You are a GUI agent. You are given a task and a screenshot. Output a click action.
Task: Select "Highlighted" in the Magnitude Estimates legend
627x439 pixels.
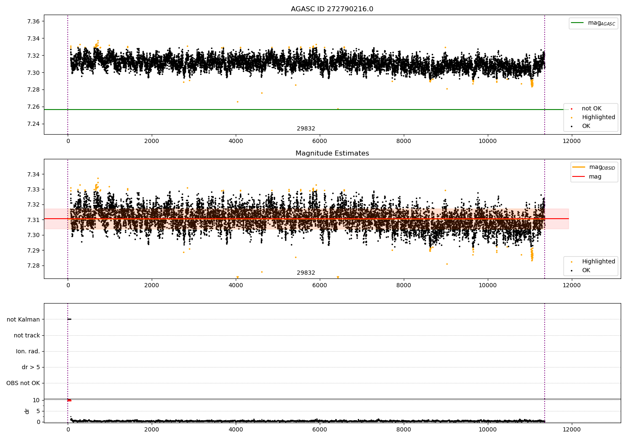pos(599,262)
